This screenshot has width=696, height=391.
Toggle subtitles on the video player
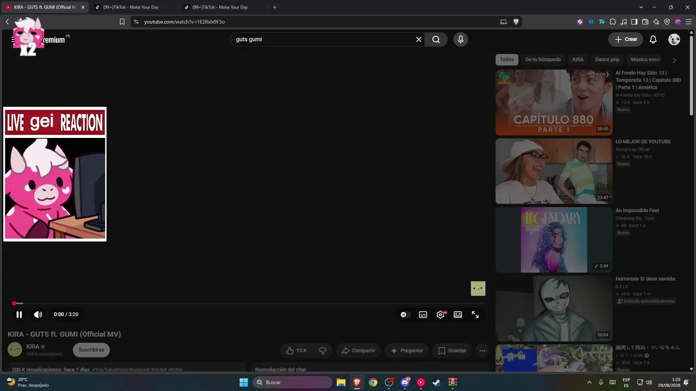(423, 314)
